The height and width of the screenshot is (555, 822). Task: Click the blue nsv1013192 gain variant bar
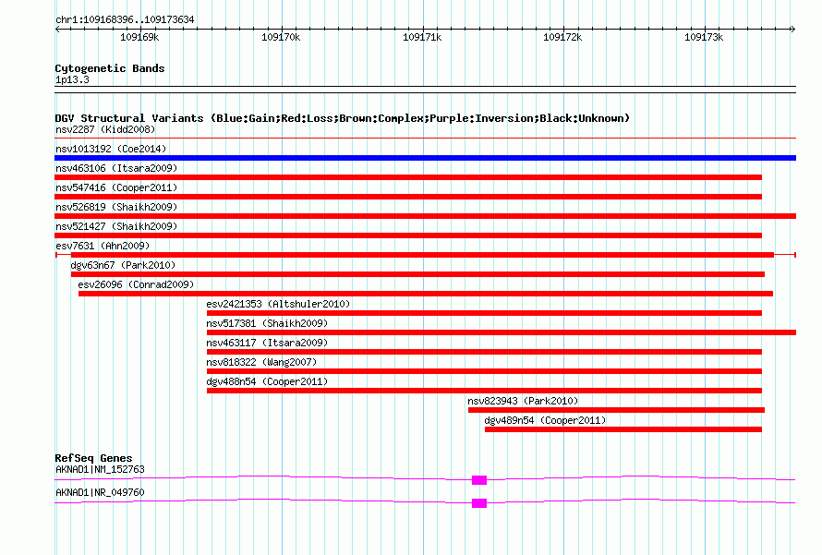point(425,158)
